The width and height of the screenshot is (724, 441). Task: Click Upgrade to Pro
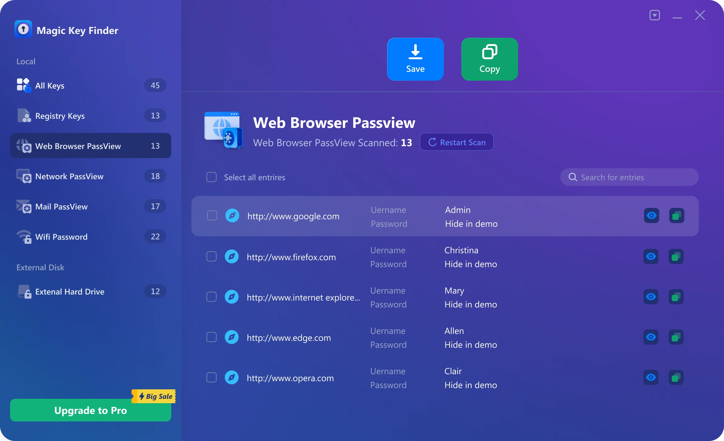(90, 410)
